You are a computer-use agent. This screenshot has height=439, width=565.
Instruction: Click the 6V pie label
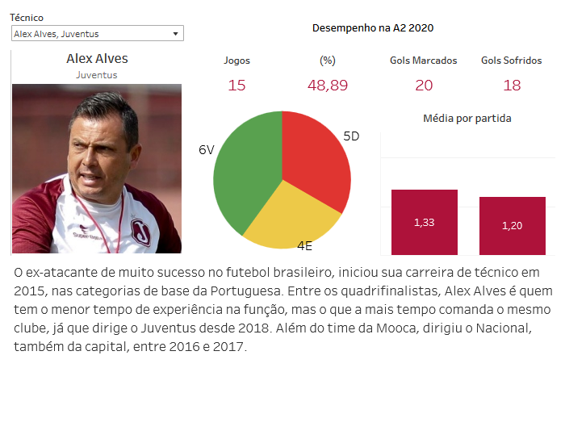tap(207, 150)
